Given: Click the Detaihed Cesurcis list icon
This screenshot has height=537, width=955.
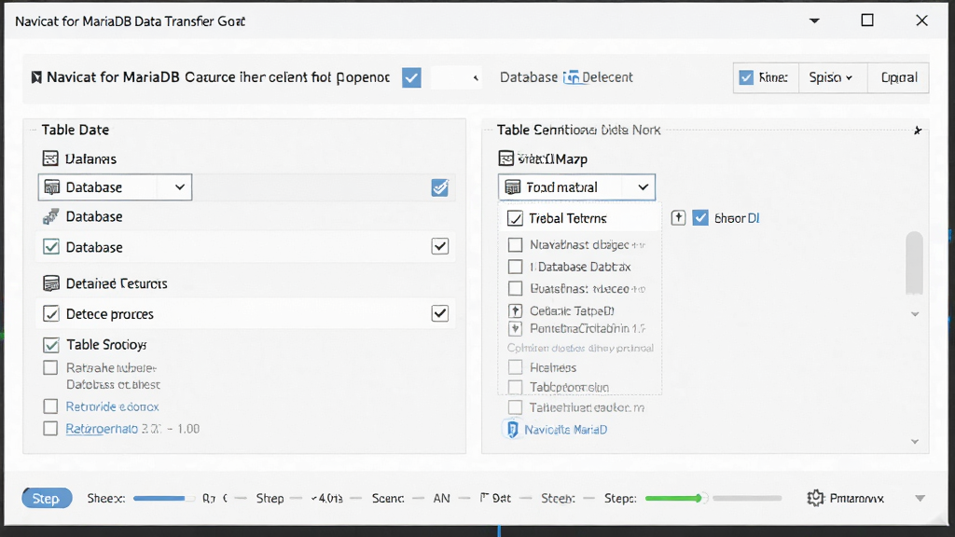Looking at the screenshot, I should [x=51, y=283].
